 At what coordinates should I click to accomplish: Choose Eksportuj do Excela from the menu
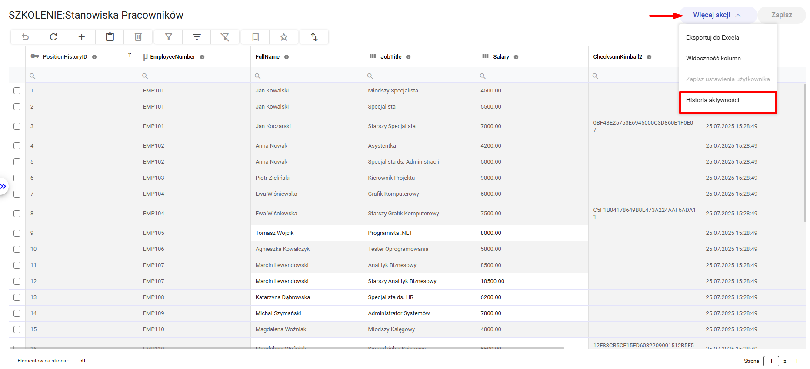pyautogui.click(x=712, y=37)
